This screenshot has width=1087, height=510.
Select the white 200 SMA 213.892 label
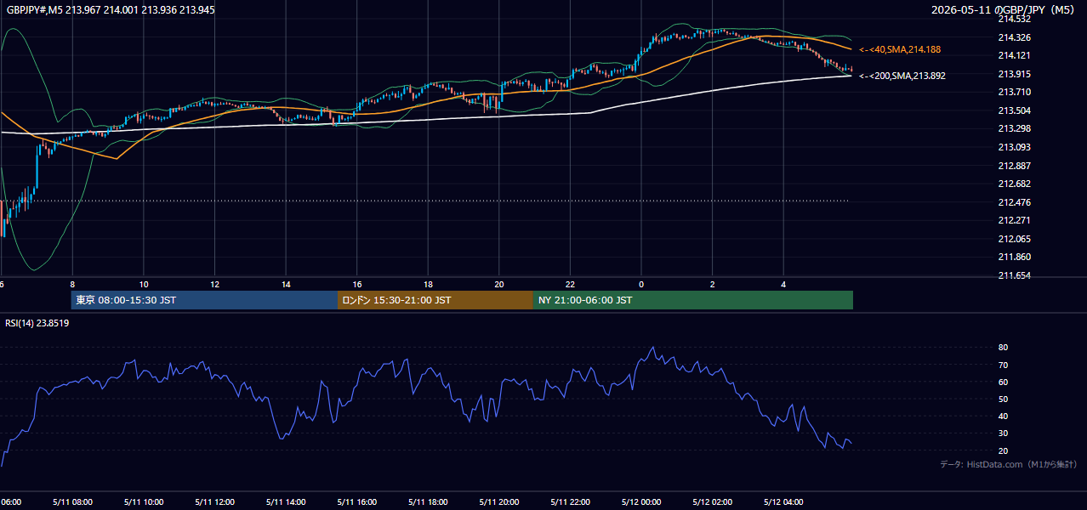coord(902,76)
